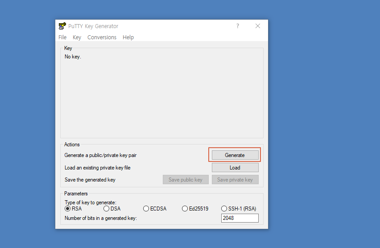Click 'Generate a public/private key pair' label
The image size is (380, 248).
point(100,155)
